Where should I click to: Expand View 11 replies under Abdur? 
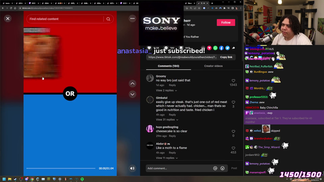(x=167, y=158)
